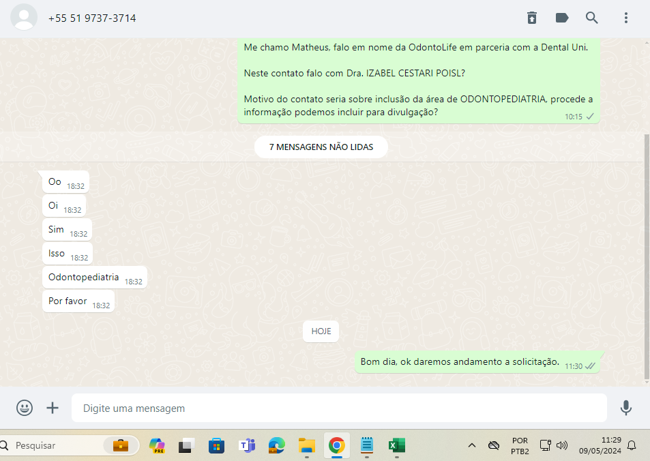This screenshot has width=650, height=461.
Task: Open Microsoft Teams from the taskbar
Action: [x=246, y=445]
